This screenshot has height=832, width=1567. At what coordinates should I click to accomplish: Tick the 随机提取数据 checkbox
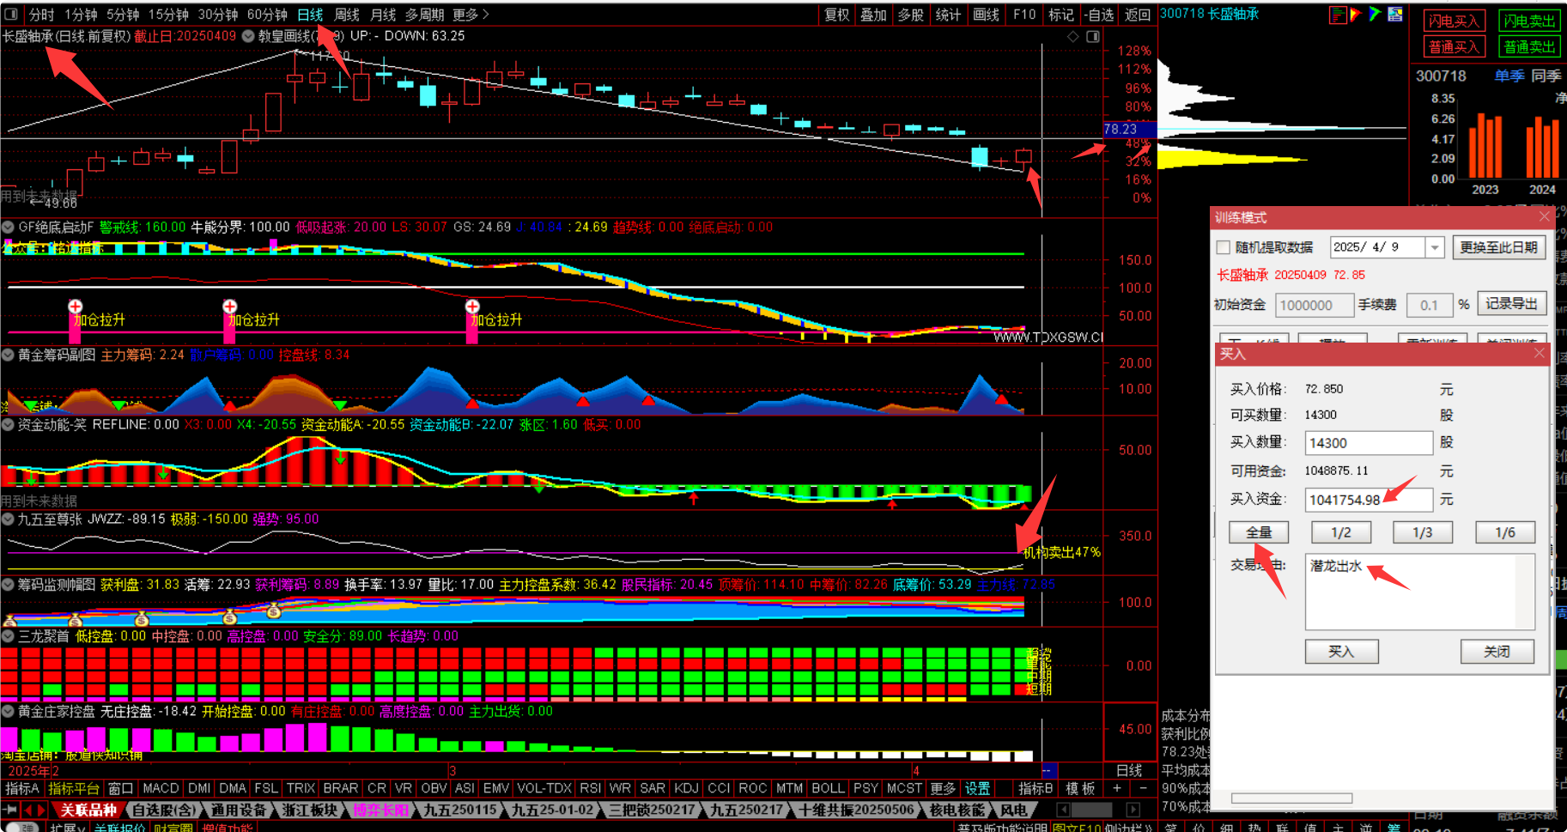1224,247
